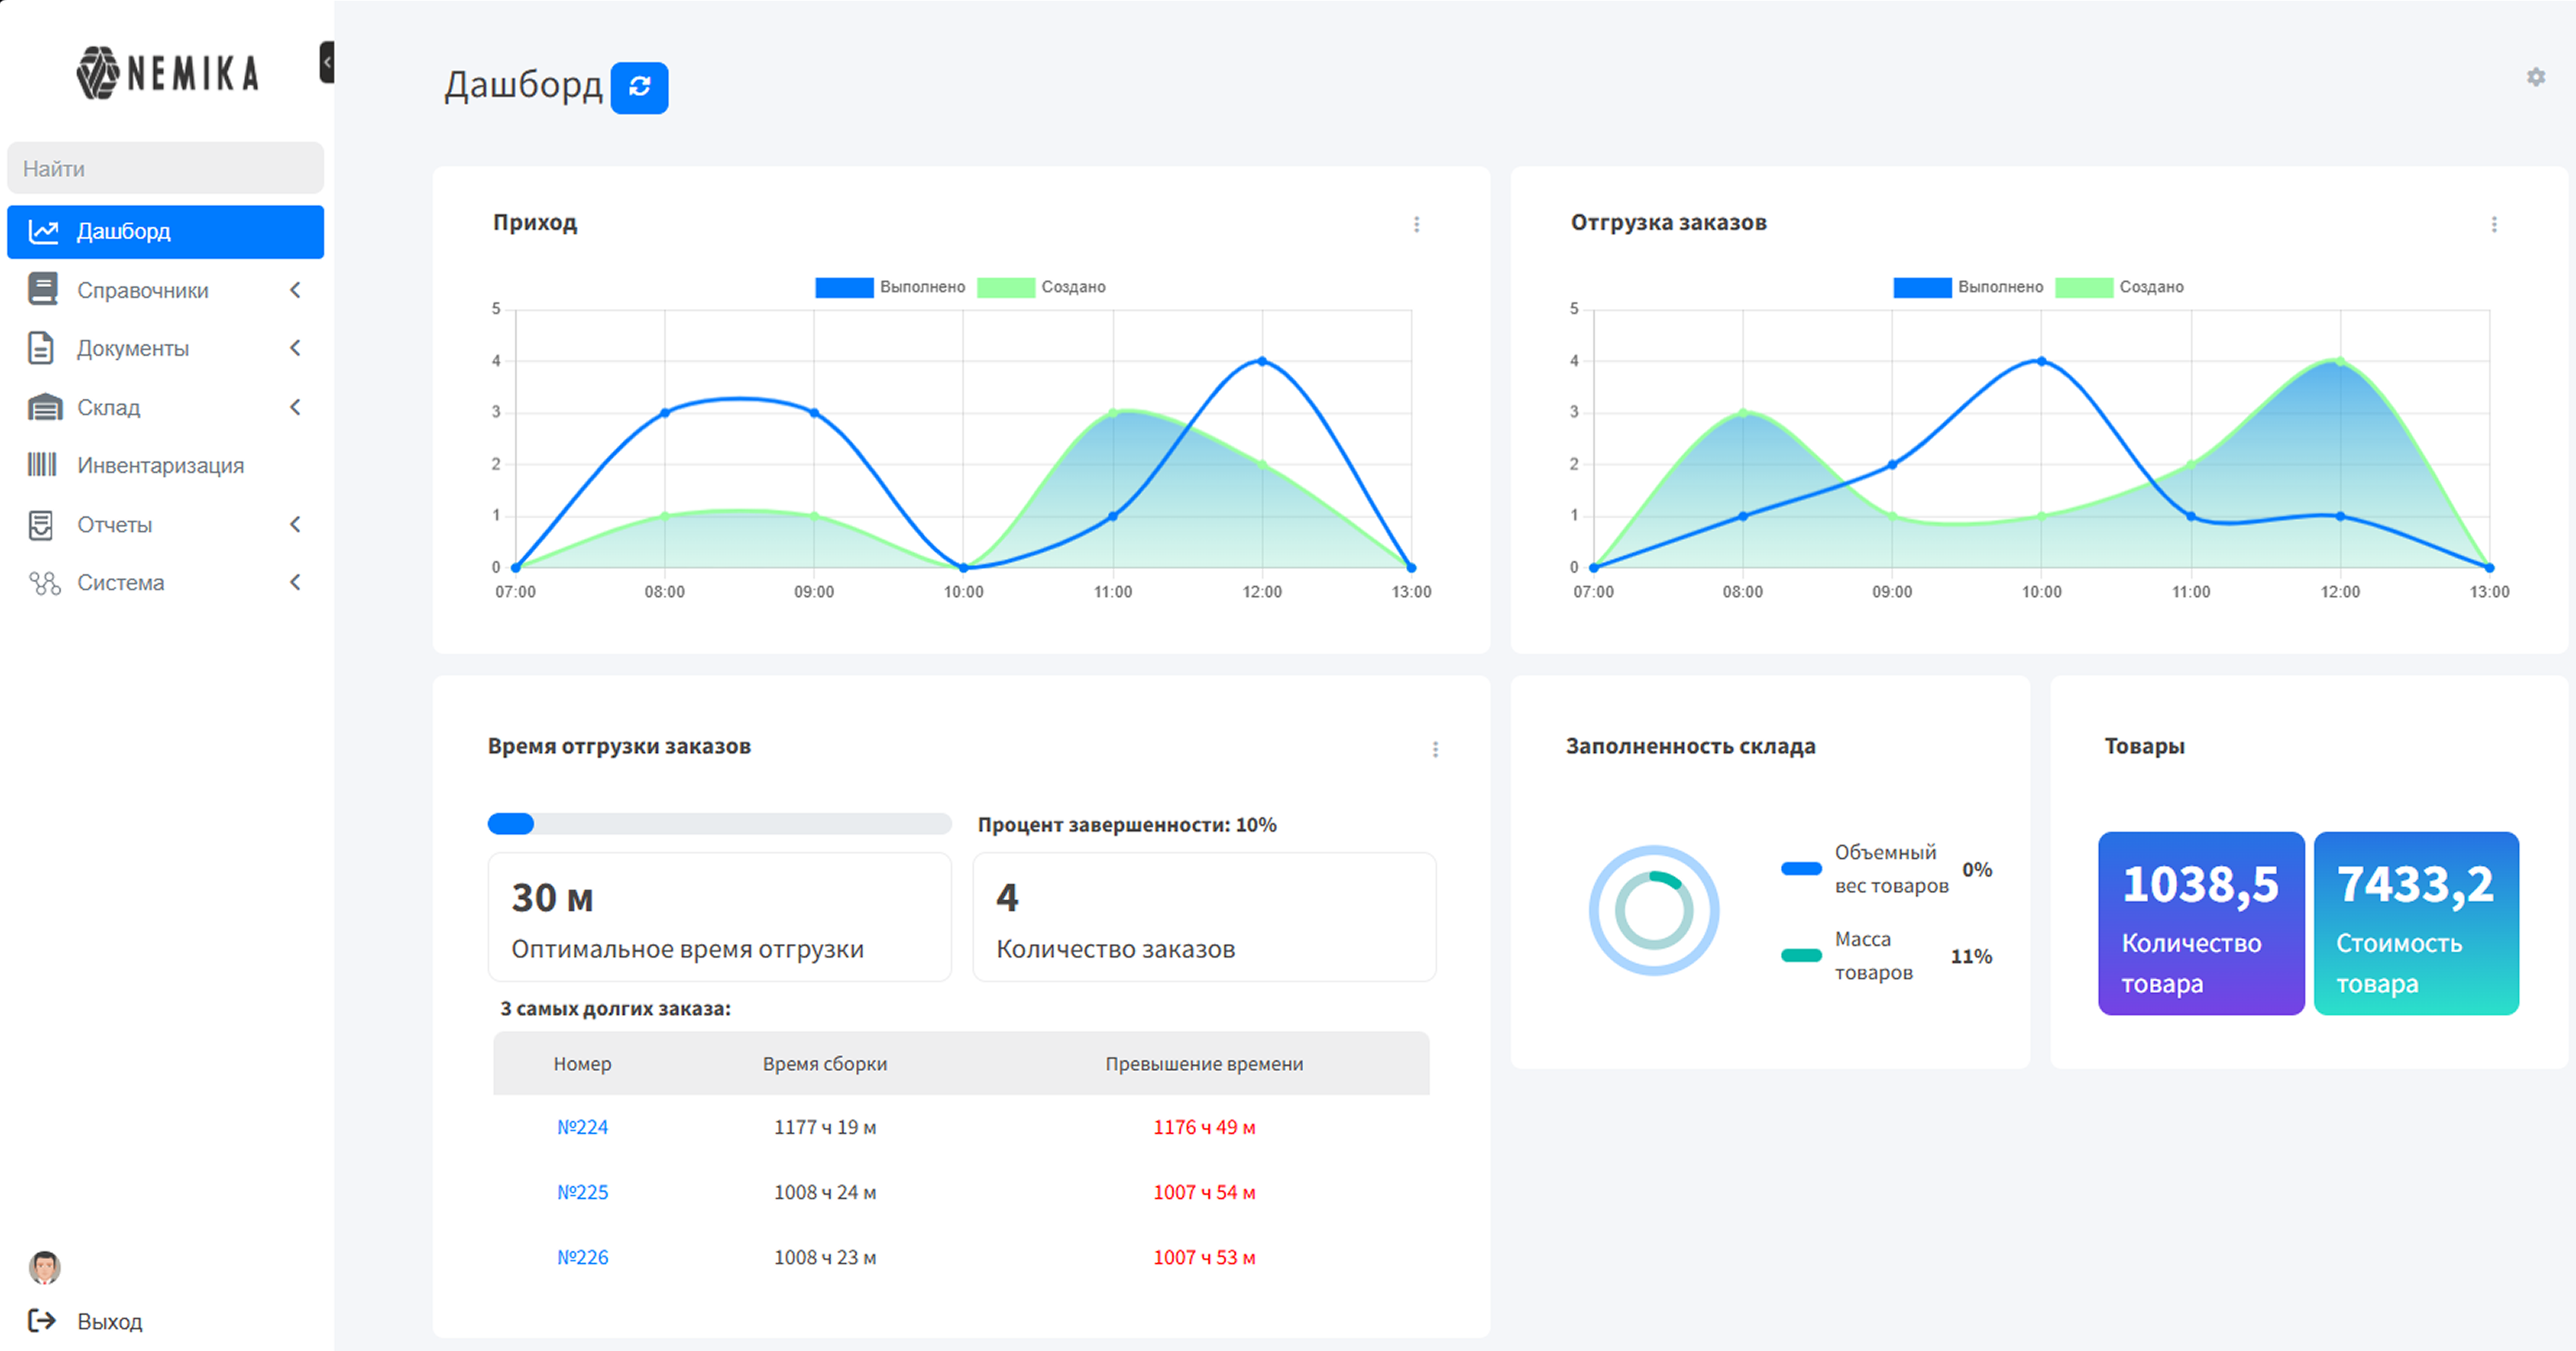Click the dashboard refresh button

(x=639, y=88)
